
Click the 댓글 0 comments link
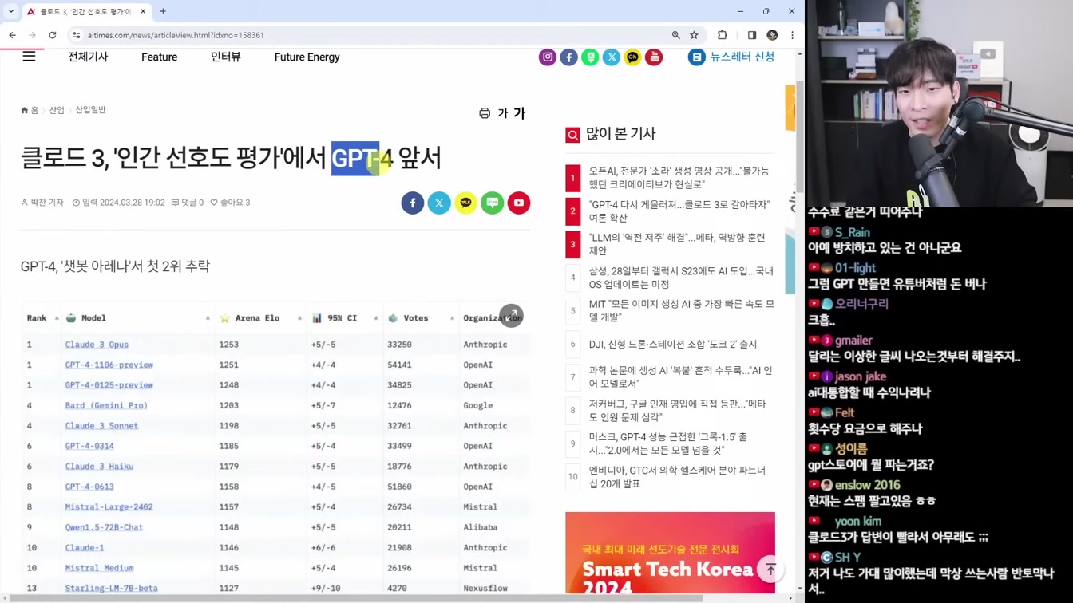pos(188,203)
